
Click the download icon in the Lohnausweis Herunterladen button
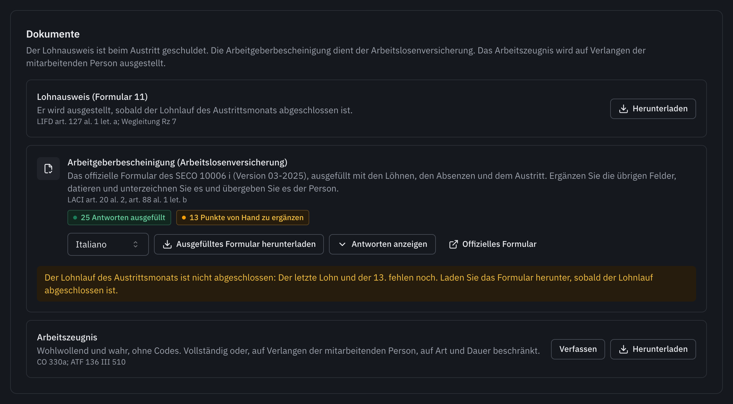point(623,109)
